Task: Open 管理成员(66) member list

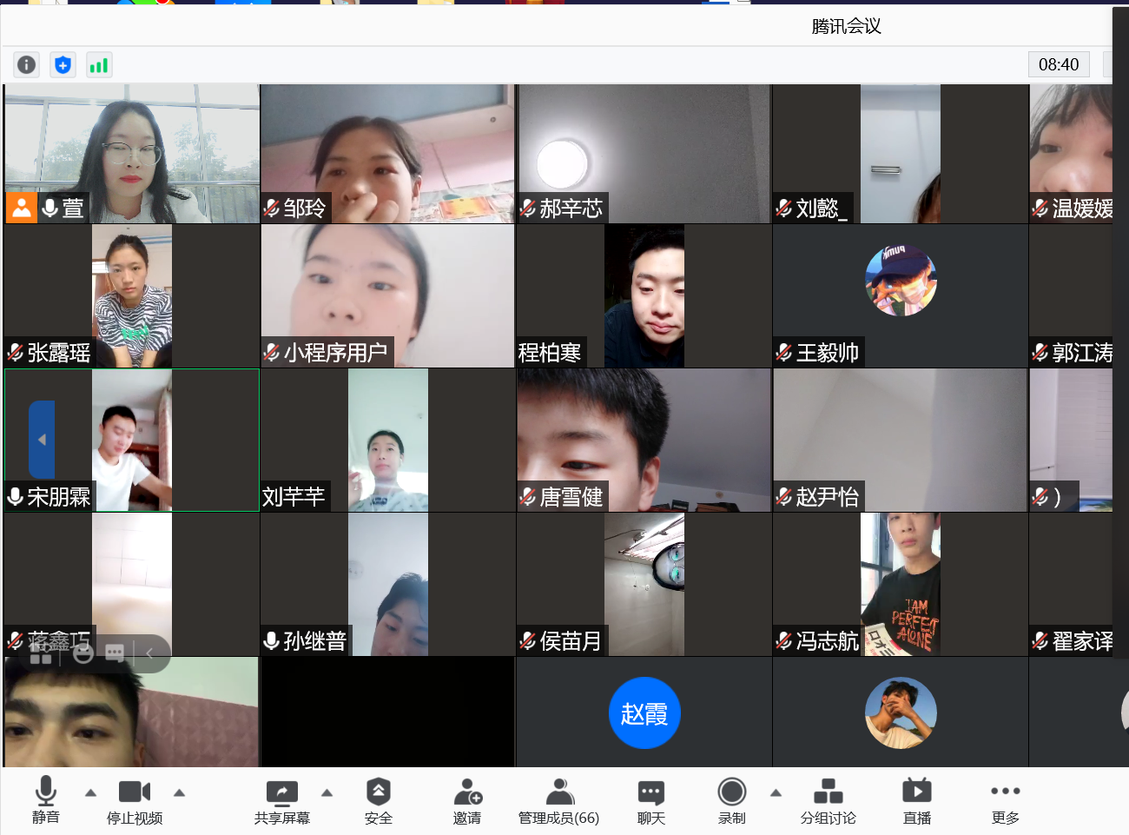Action: (559, 800)
